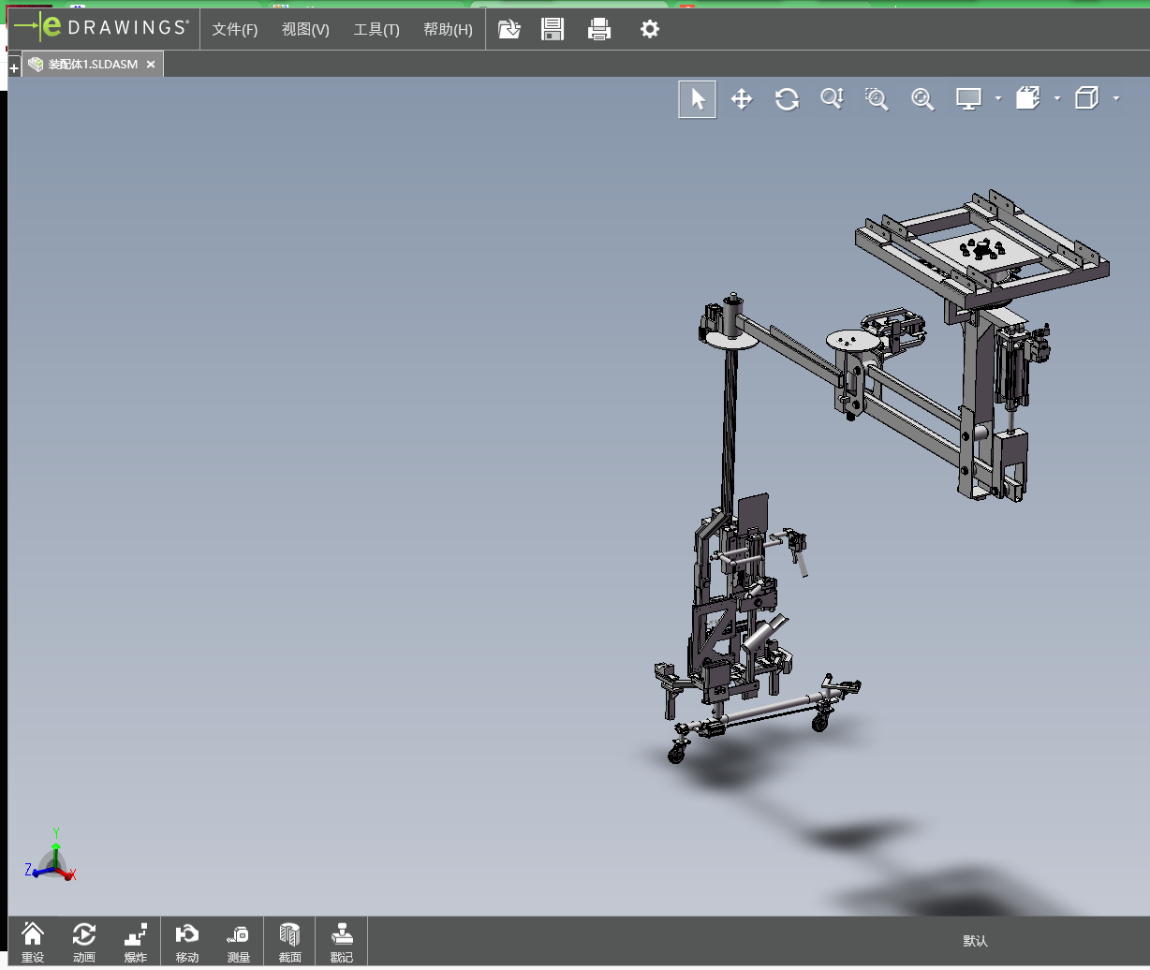
Task: Activate the Rotate view tool
Action: coord(787,99)
